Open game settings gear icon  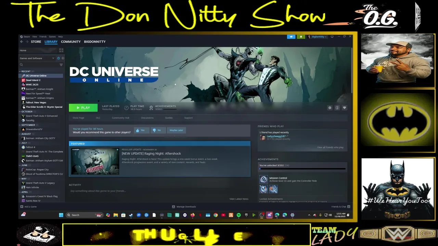(x=330, y=108)
